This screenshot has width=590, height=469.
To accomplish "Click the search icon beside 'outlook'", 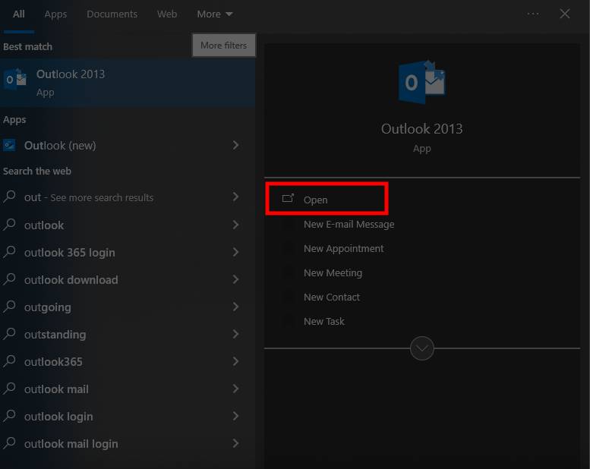I will tap(9, 224).
